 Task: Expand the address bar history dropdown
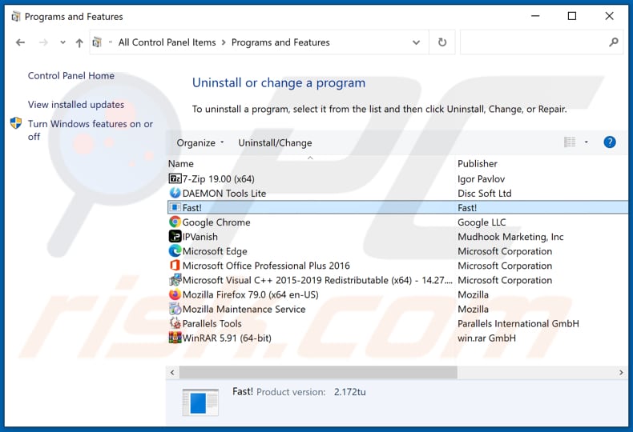coord(416,42)
